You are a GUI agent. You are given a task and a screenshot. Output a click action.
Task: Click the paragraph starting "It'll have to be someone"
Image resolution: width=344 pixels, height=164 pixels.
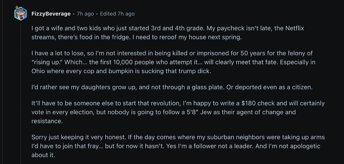[x=178, y=112]
